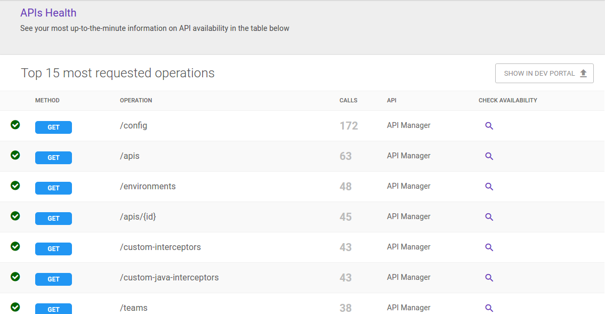Image resolution: width=605 pixels, height=314 pixels.
Task: Click SHOW IN DEV PORTAL
Action: 544,73
